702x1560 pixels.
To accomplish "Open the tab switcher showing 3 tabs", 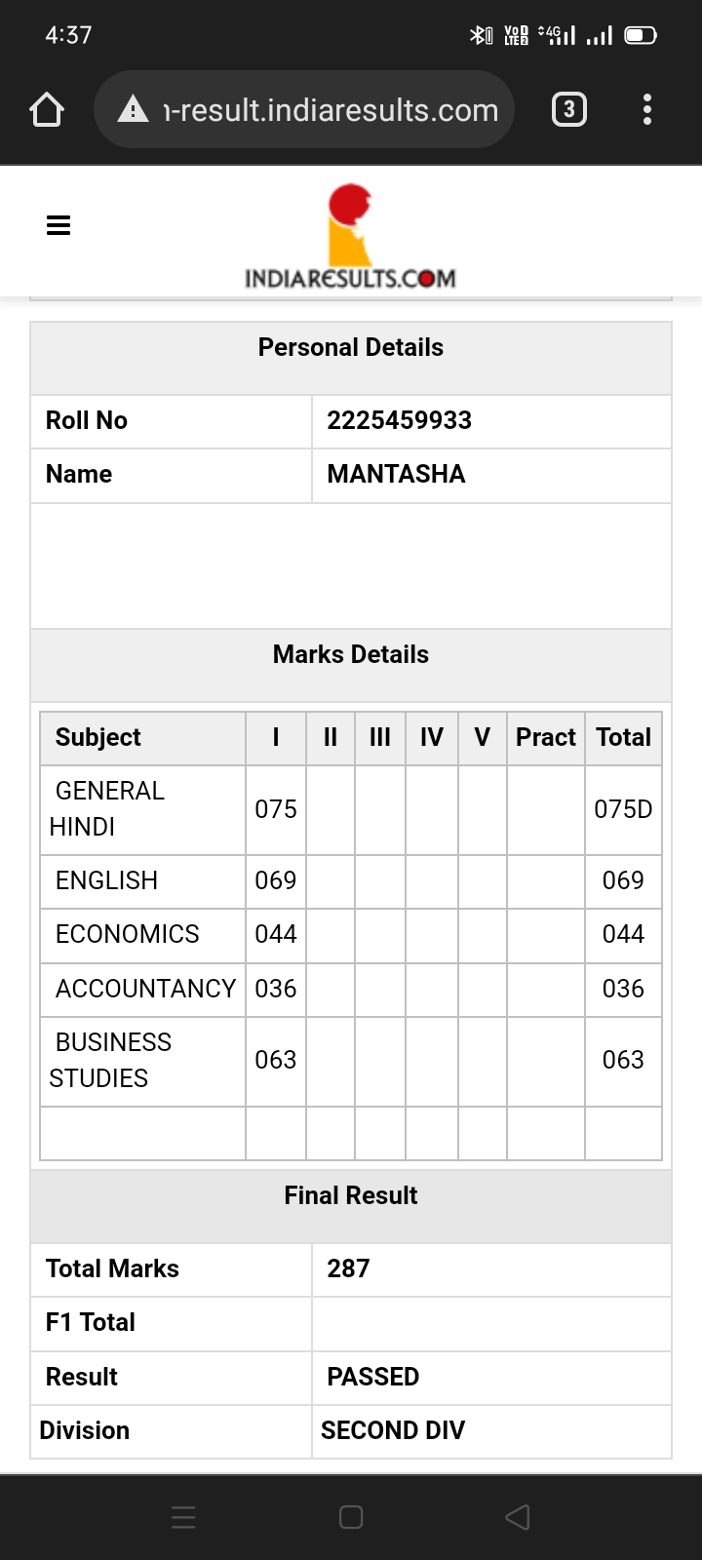I will pyautogui.click(x=569, y=109).
